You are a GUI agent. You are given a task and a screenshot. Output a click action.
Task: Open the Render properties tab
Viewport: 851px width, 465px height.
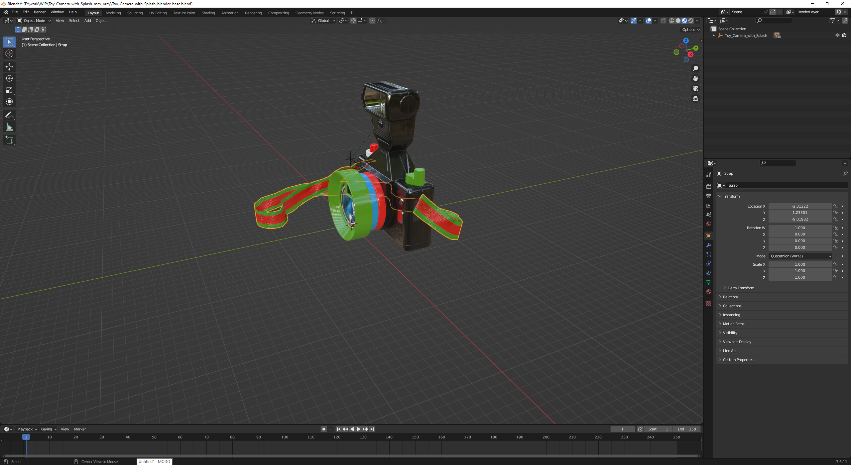(x=709, y=186)
